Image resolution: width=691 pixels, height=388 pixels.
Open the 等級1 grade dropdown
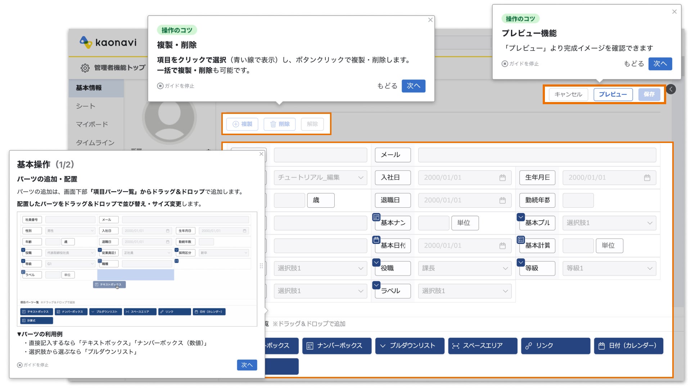click(x=609, y=268)
